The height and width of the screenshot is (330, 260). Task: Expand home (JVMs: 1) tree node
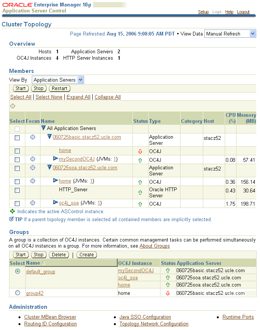coord(55,180)
